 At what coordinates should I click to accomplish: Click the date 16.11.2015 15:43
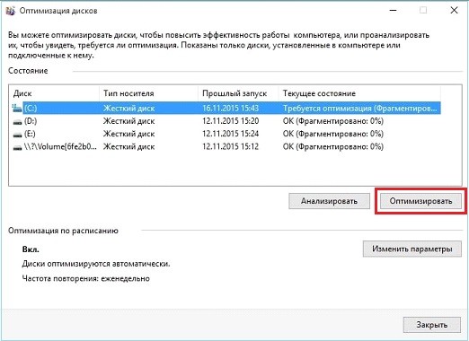click(230, 108)
